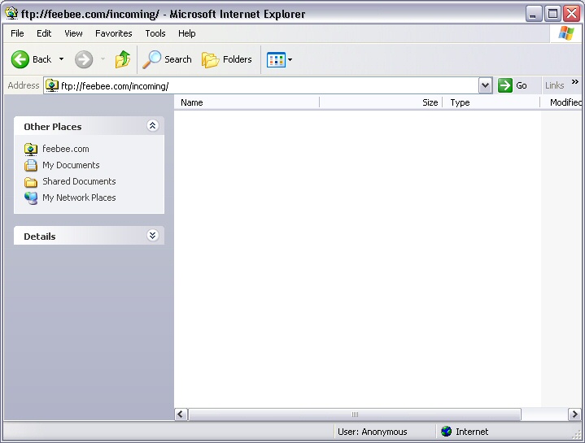
Task: Click the User: Anonymous status text
Action: [373, 432]
